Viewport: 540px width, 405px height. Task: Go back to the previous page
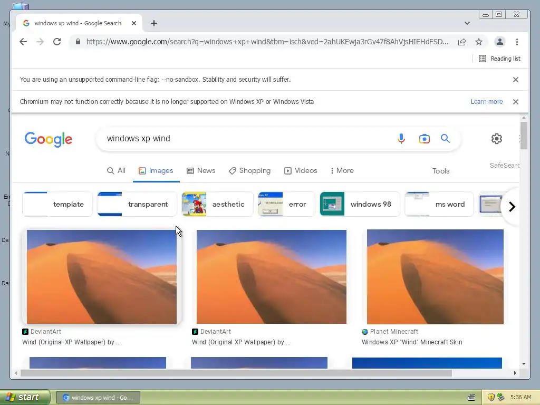[x=23, y=42]
